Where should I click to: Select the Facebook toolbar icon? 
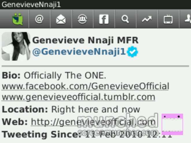[104, 19]
